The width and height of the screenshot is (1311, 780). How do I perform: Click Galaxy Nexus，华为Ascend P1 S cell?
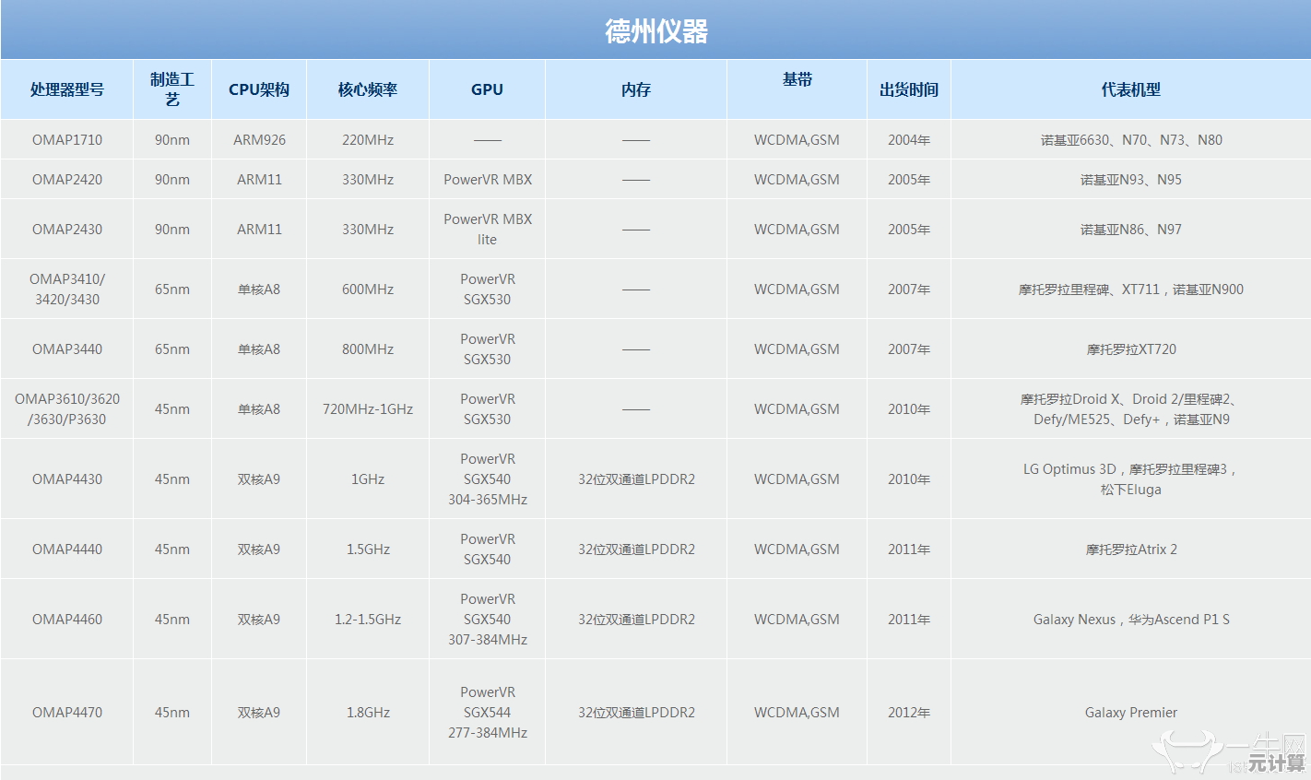click(x=1131, y=620)
